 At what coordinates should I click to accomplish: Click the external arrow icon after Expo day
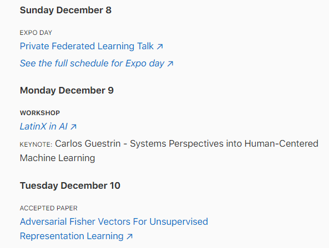(170, 64)
